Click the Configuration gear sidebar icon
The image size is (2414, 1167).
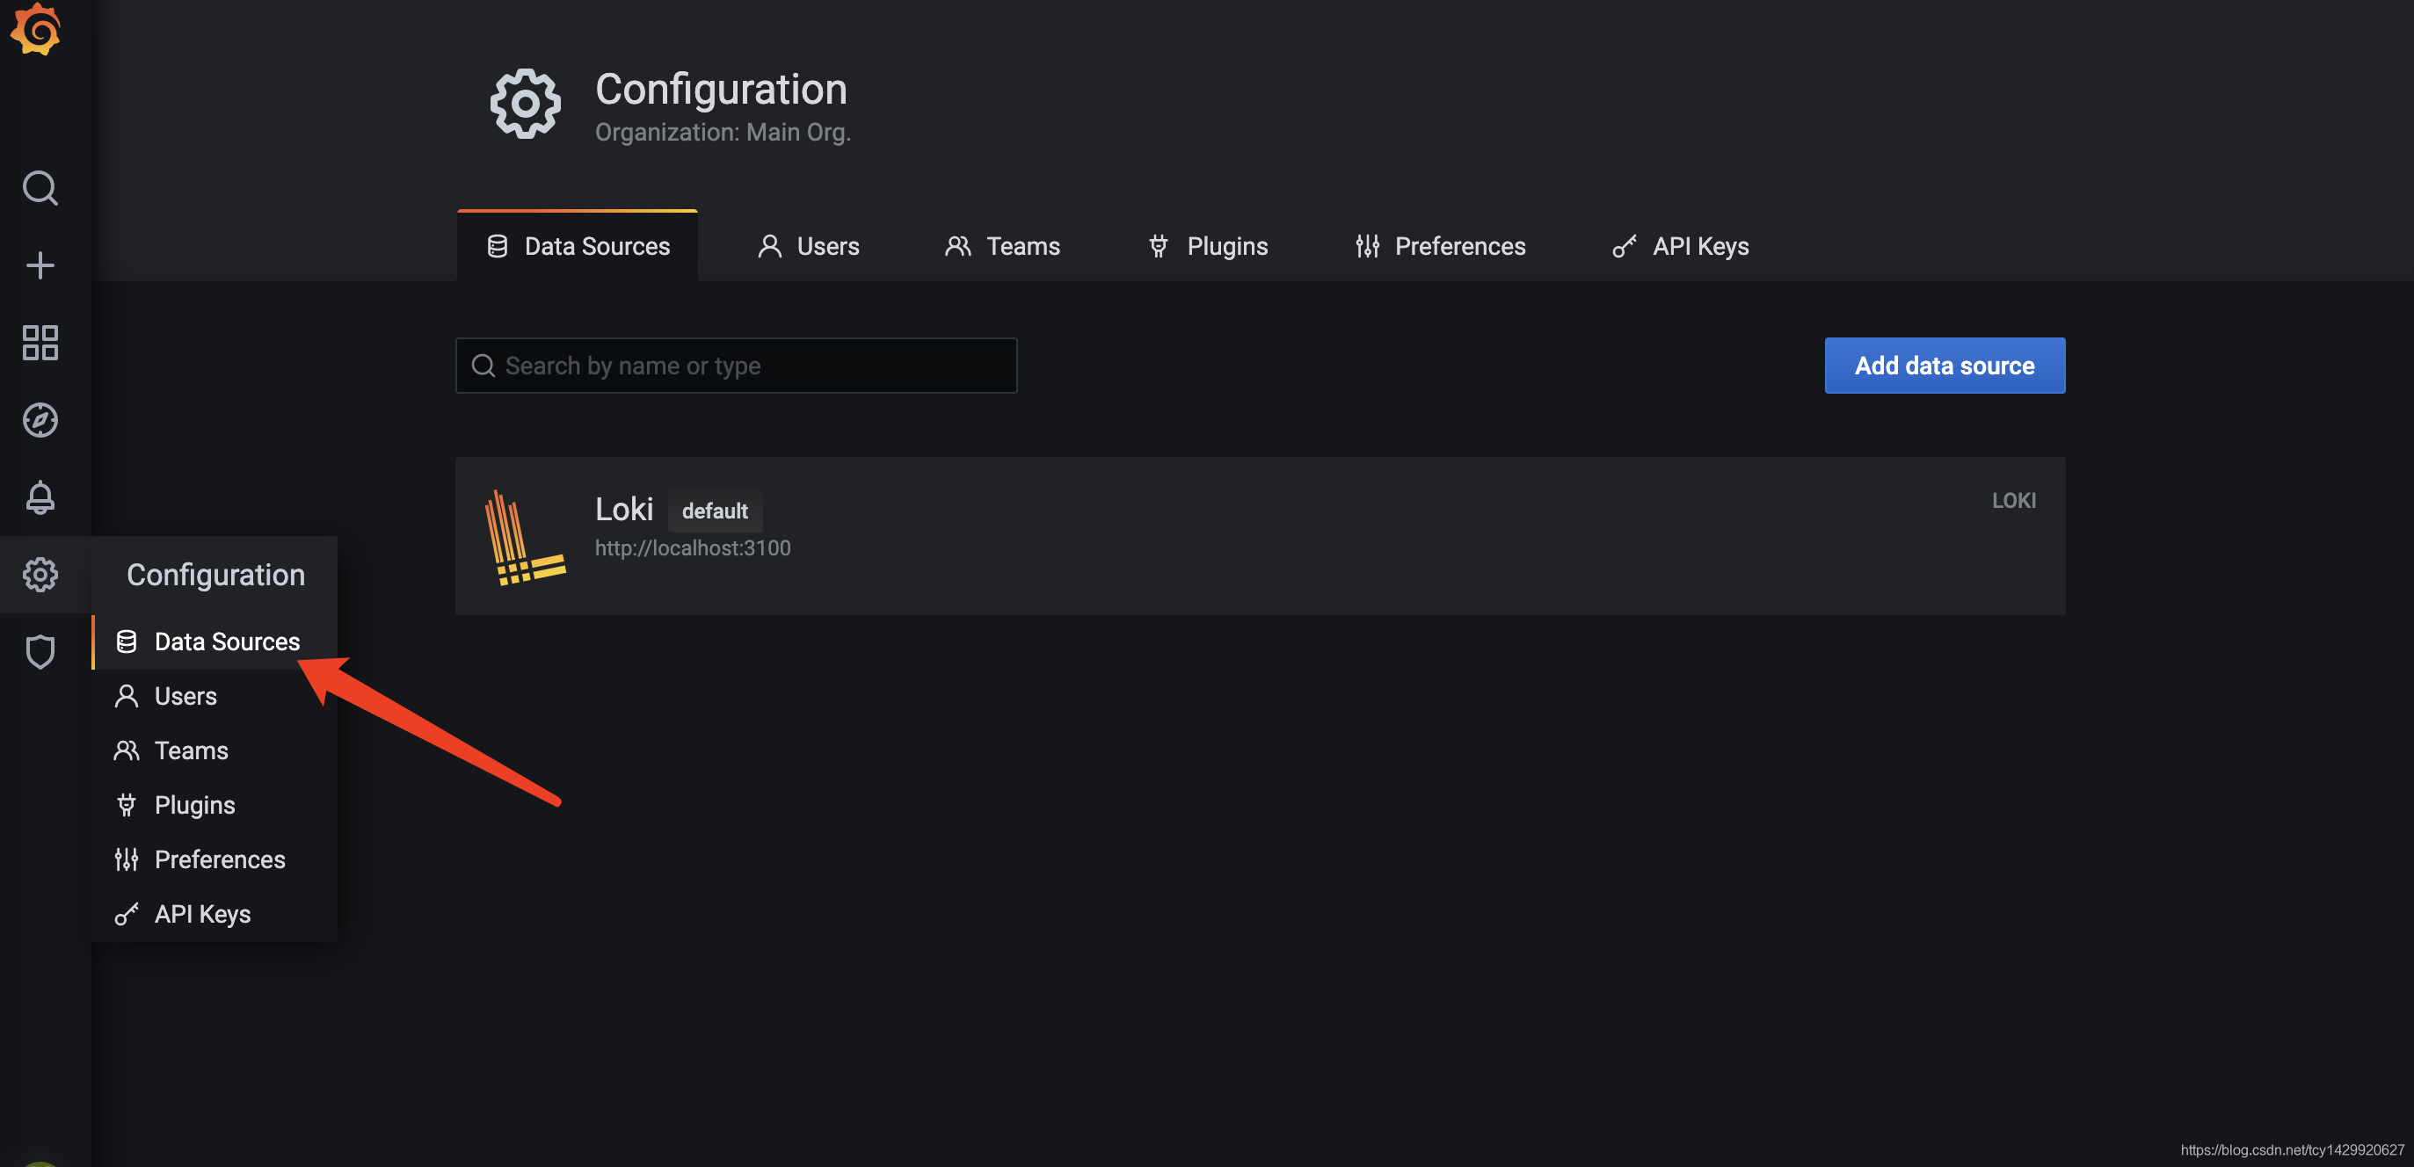40,574
